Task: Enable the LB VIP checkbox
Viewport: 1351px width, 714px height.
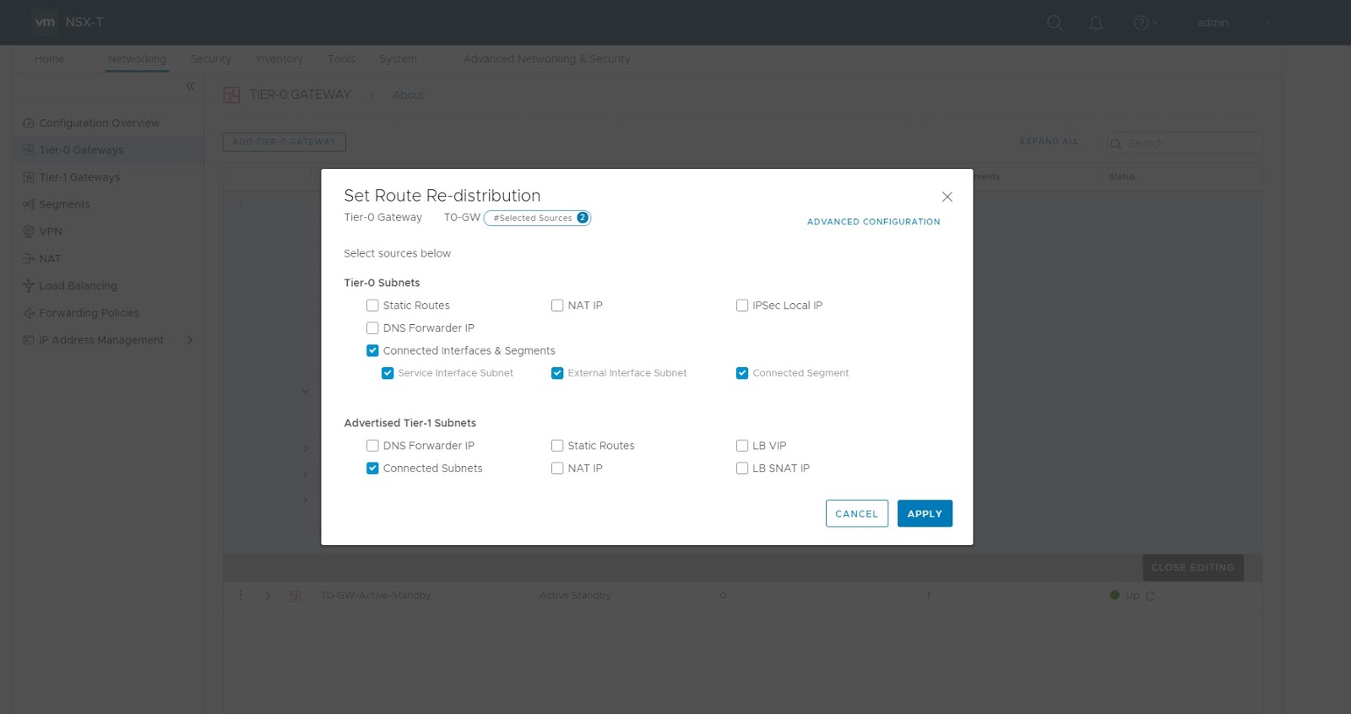Action: tap(742, 446)
